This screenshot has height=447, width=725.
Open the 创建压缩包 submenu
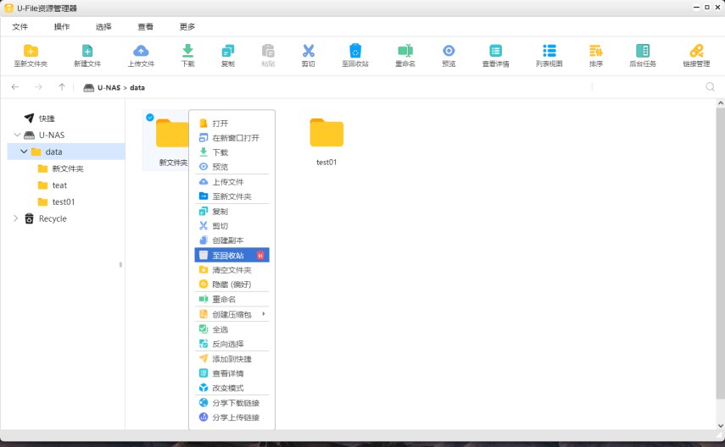231,314
